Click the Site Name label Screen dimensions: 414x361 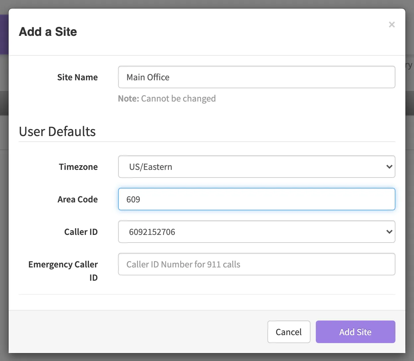77,77
